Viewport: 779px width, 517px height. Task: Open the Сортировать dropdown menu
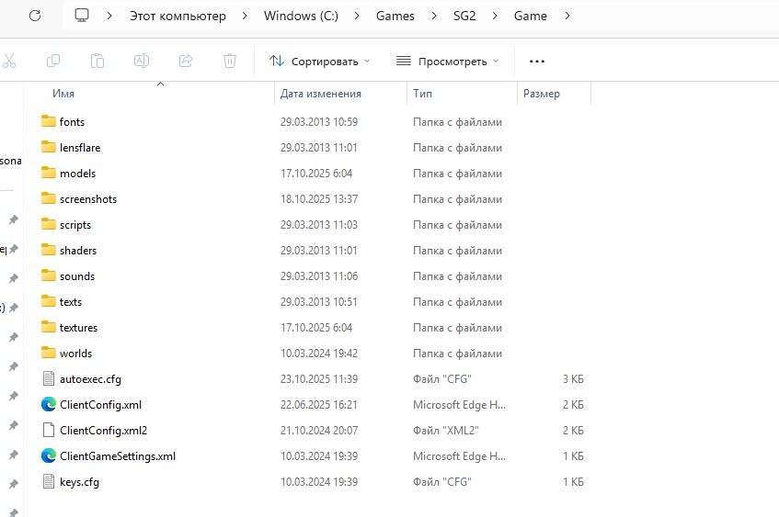click(319, 61)
